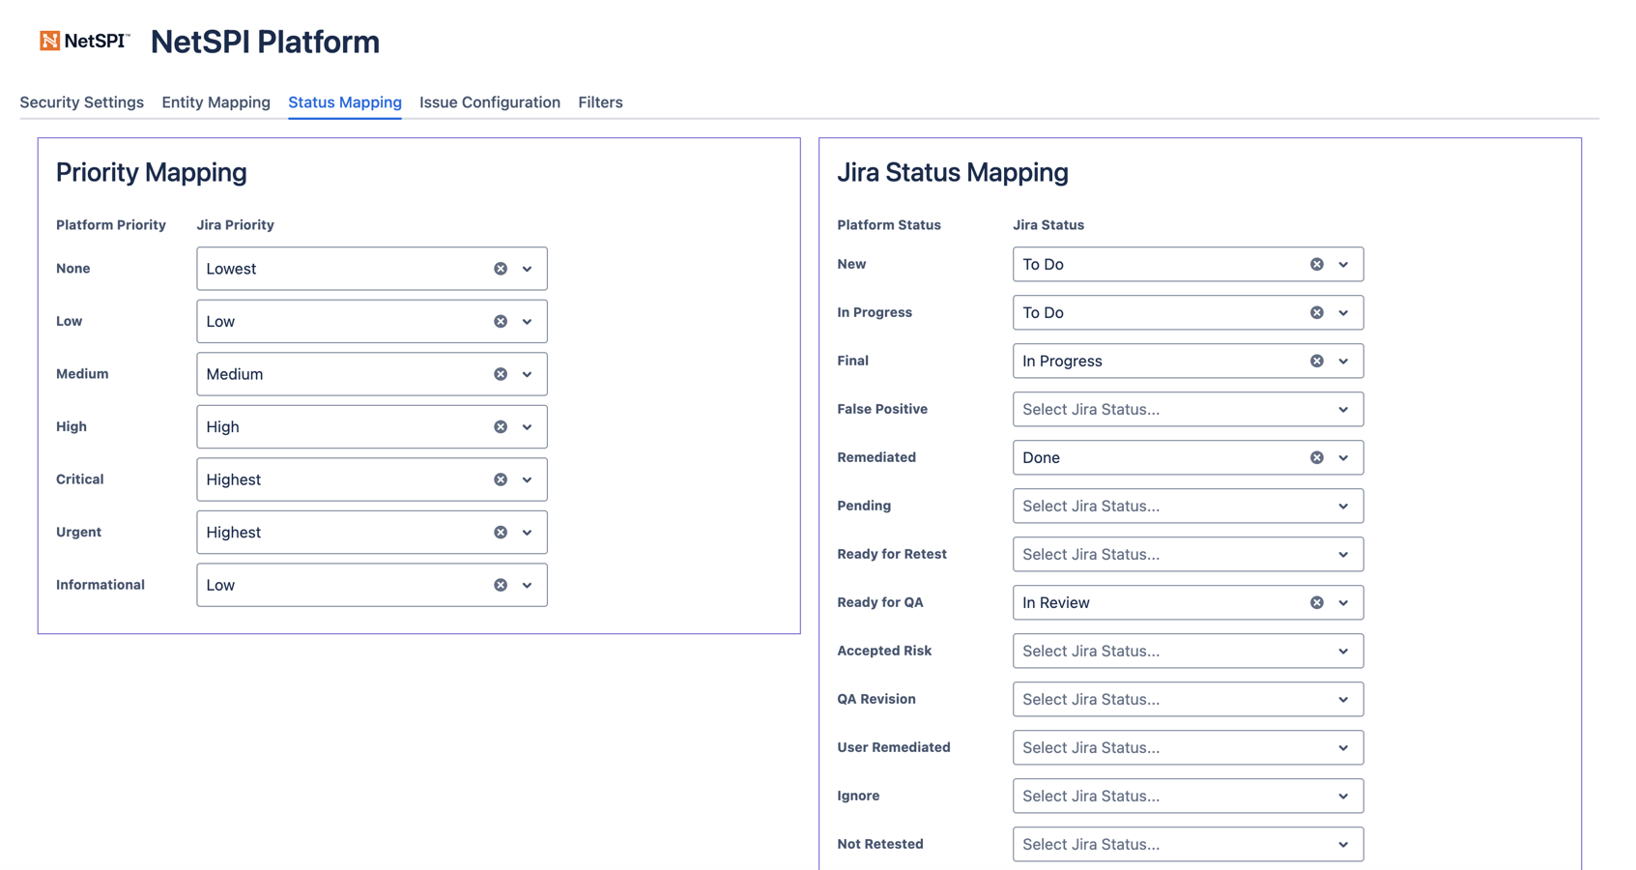The image size is (1636, 870).
Task: Clear the Ready for QA In Review value
Action: click(x=1316, y=602)
